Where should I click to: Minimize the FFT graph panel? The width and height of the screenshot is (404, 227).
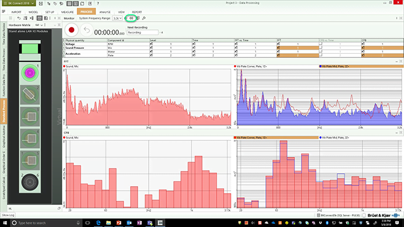(396, 61)
